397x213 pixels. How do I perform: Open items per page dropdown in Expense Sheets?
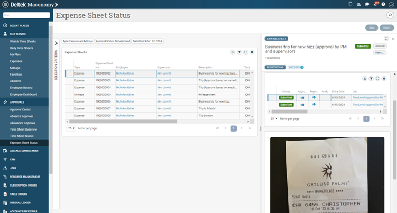[71, 128]
